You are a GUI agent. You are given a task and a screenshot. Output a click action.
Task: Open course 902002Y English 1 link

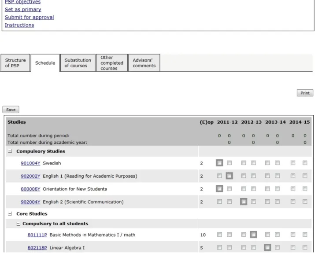[x=30, y=176]
